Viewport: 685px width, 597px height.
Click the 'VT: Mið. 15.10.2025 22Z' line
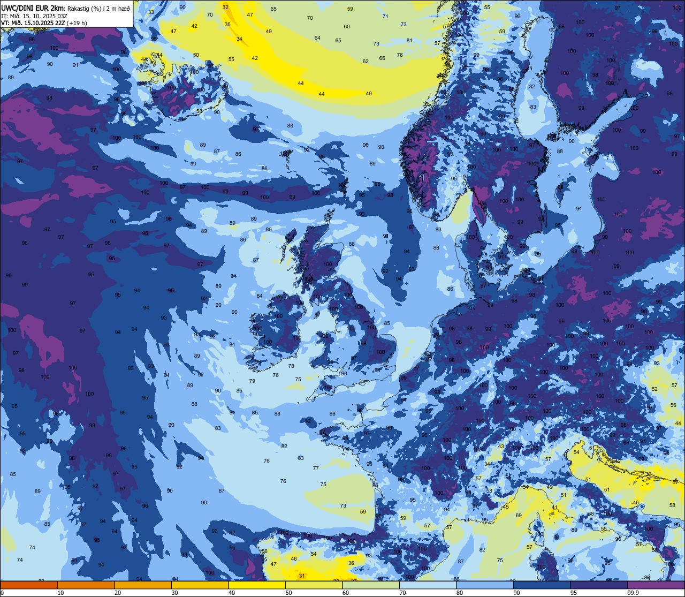(33, 23)
